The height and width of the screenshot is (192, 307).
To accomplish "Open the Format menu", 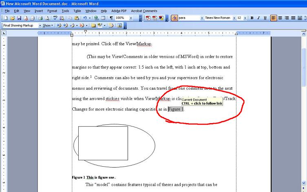I will pyautogui.click(x=52, y=11).
